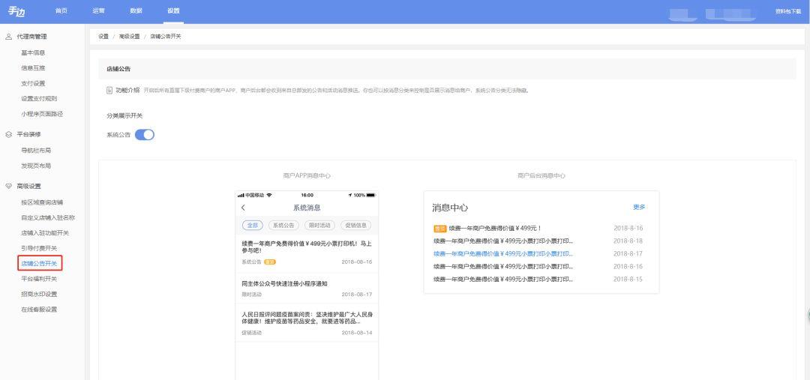Collapse the 高级设置 sidebar section
Viewport: 810px width, 380px height.
pos(29,186)
